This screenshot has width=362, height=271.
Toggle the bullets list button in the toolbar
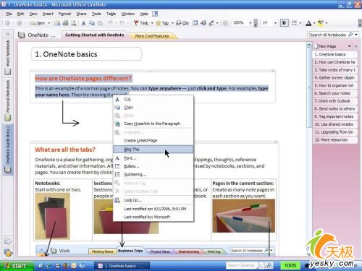294,23
